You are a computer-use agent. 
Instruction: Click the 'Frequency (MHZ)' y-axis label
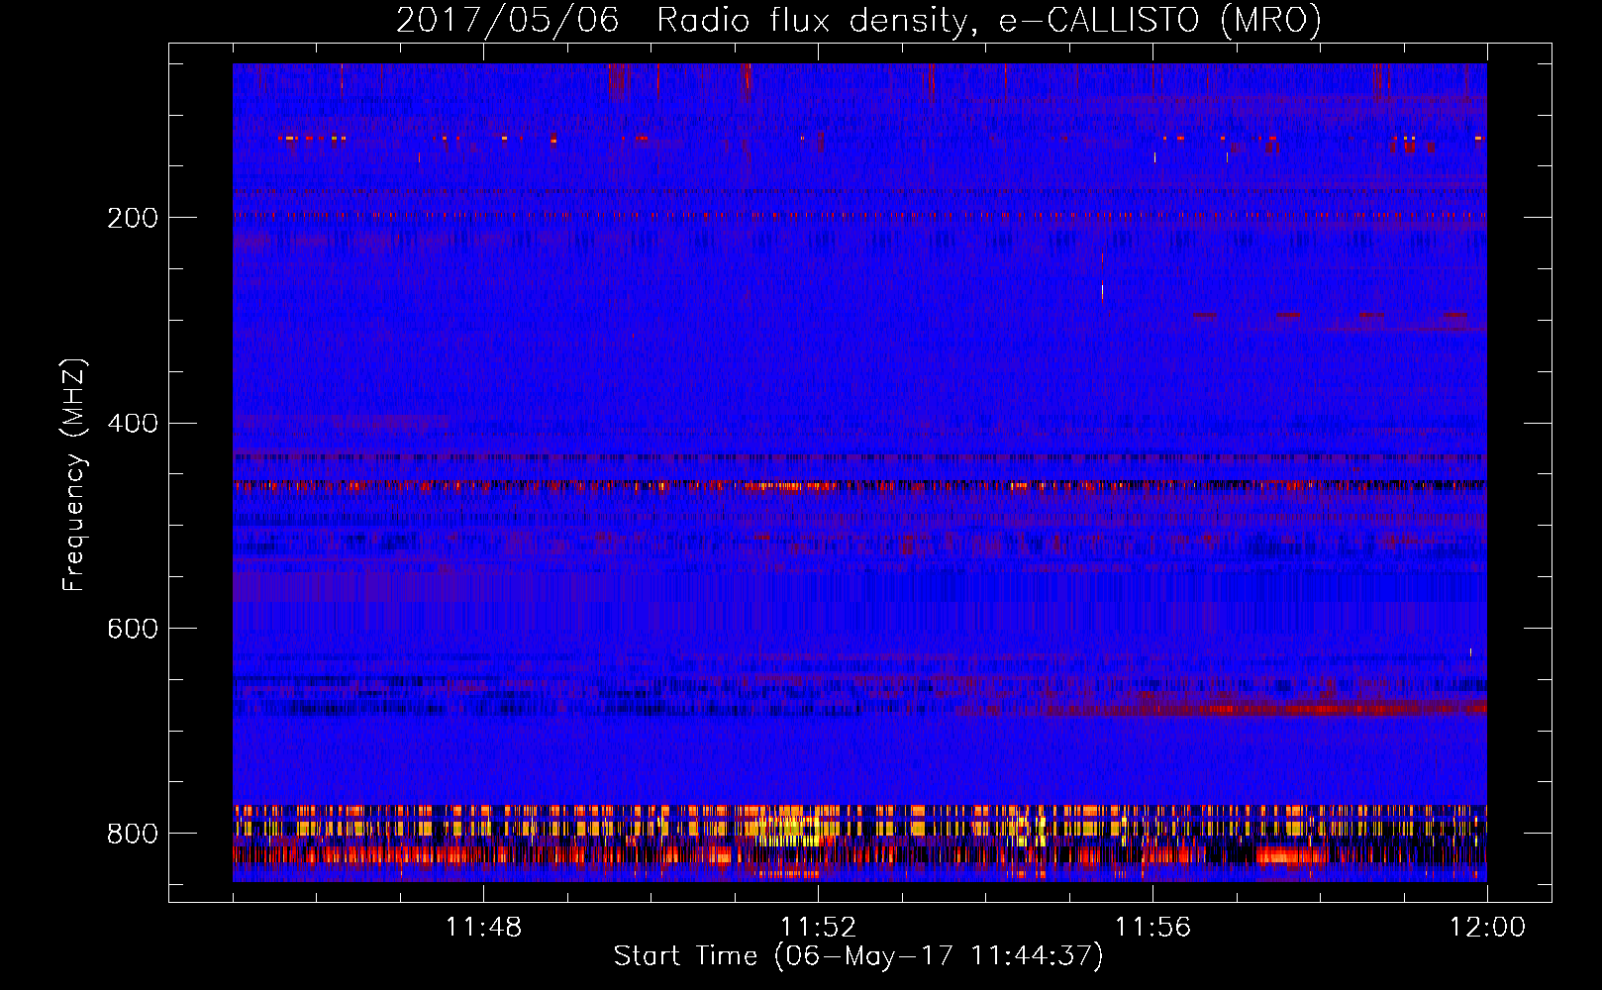tap(73, 474)
